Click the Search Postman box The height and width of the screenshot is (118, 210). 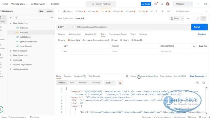coord(101,4)
